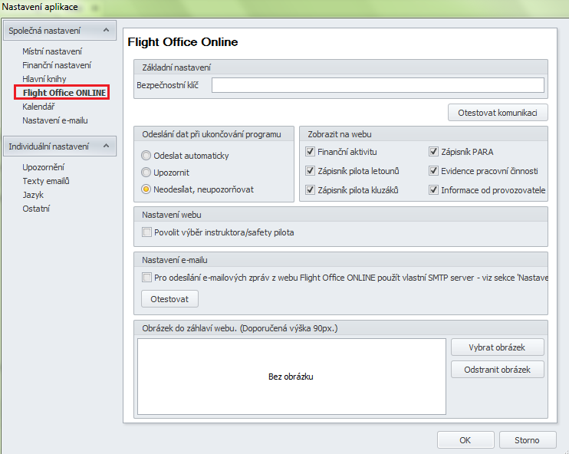Open Nastavení e-mailu in sidebar
This screenshot has height=454, width=569.
tap(56, 120)
